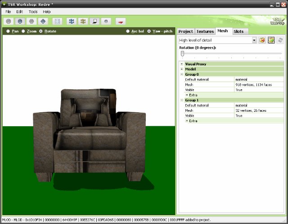288x224 pixels.
Task: Click the red floor plane toolbar icon
Action: tap(121, 21)
